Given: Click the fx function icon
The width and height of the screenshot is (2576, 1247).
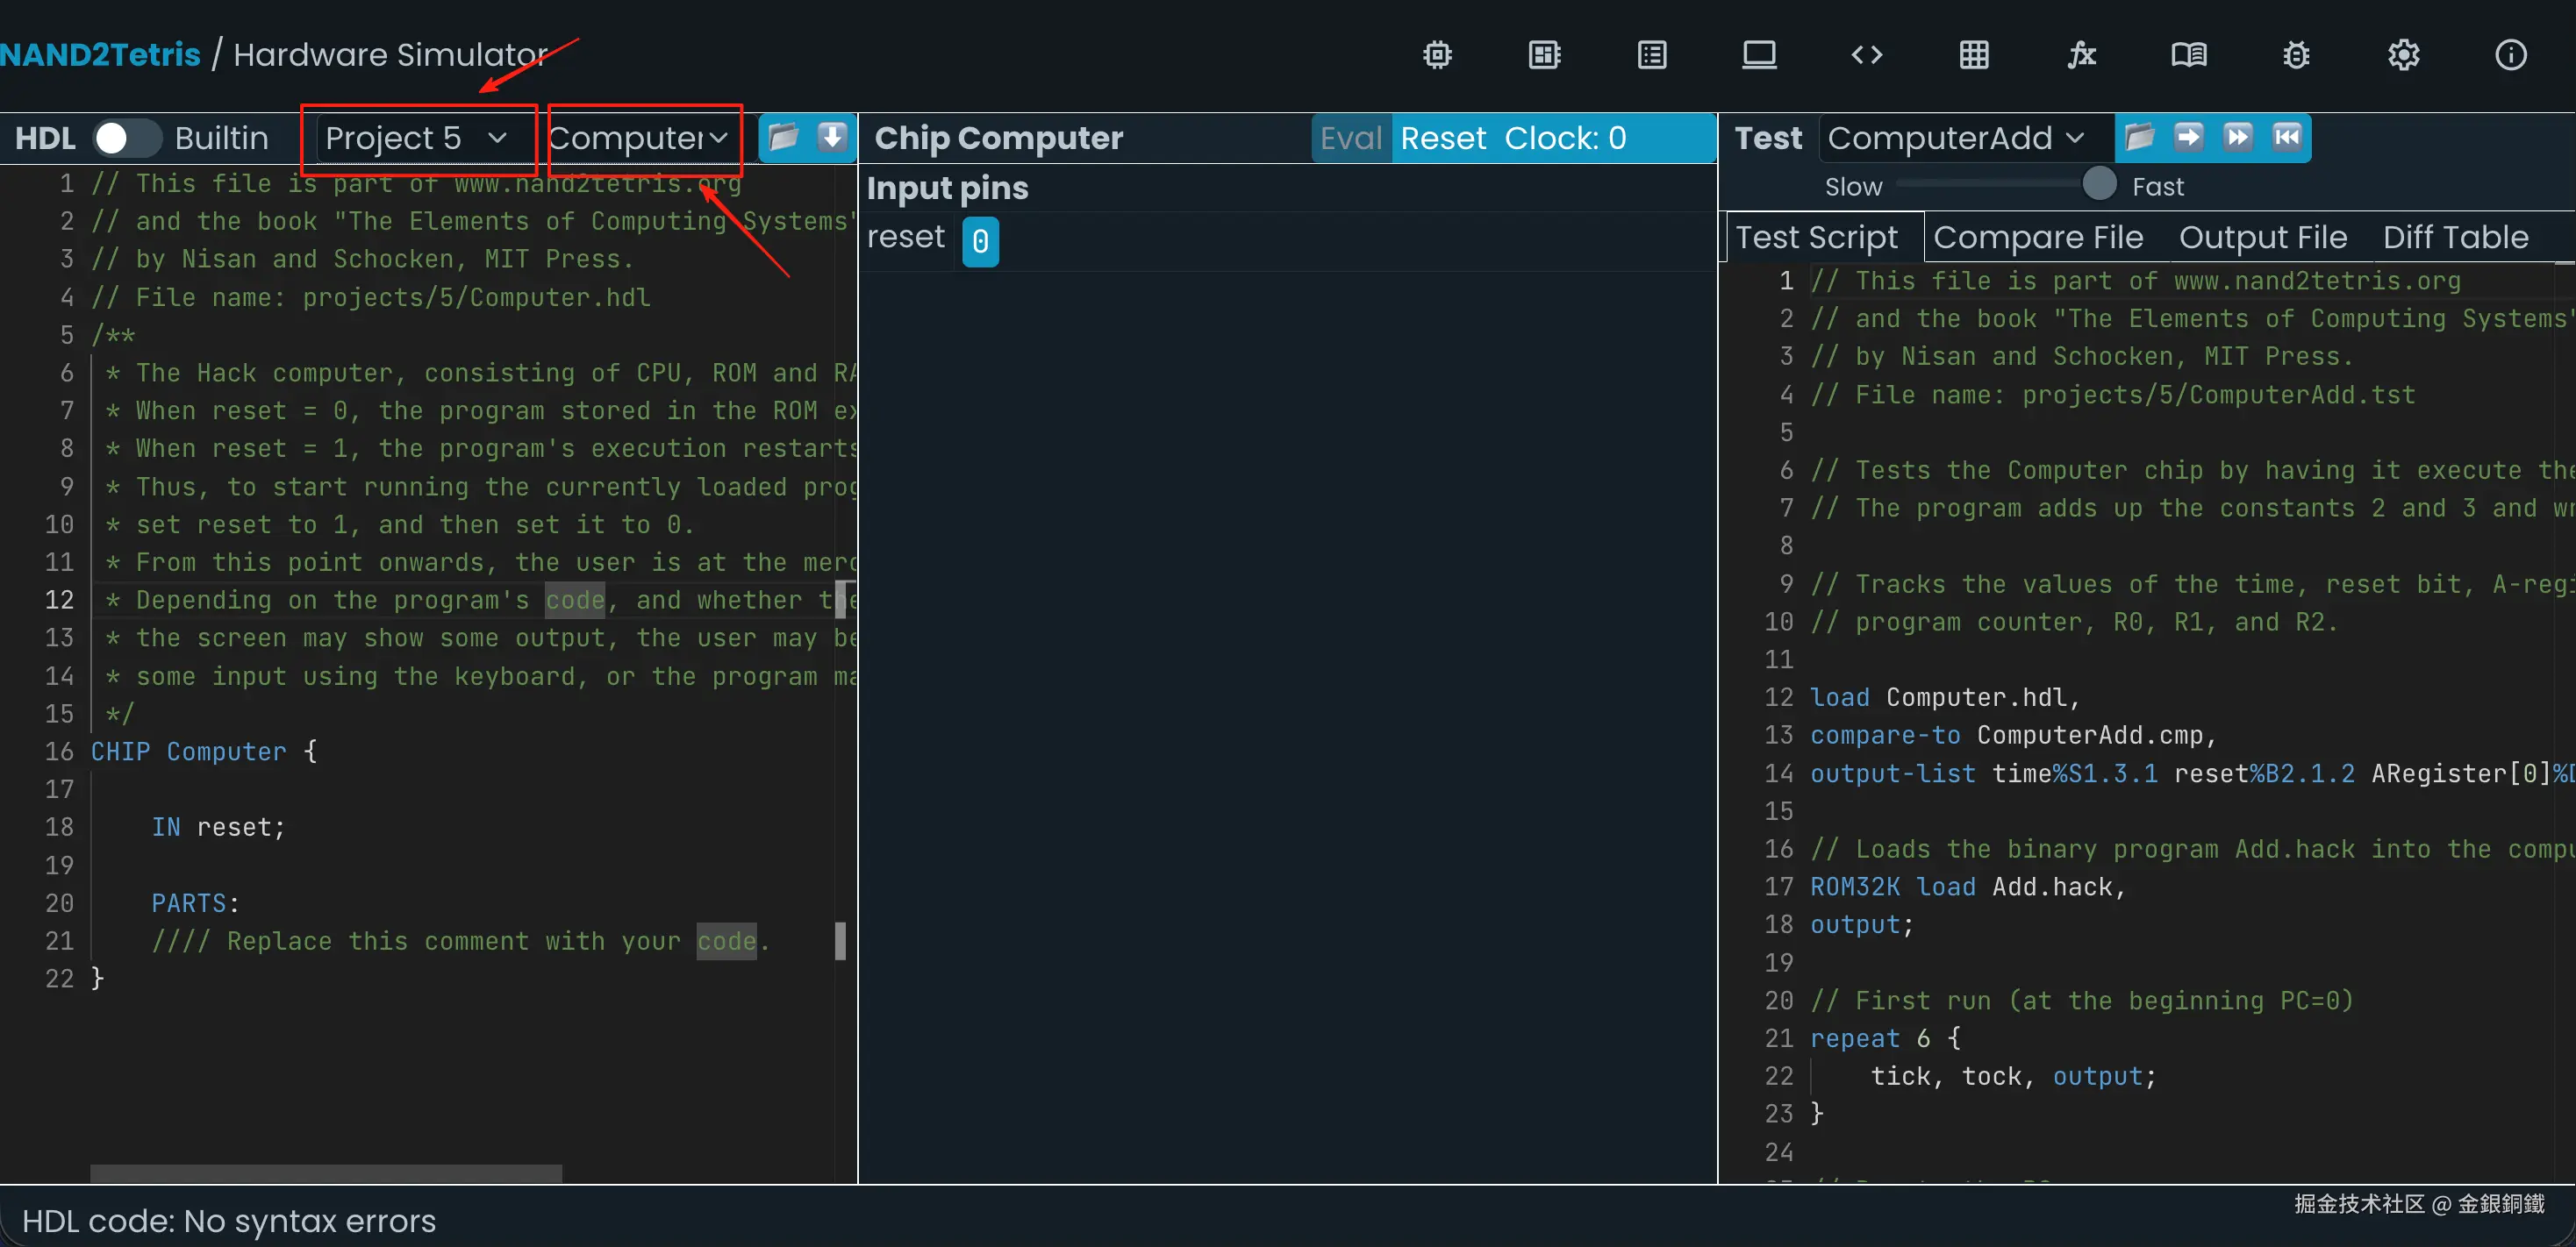Looking at the screenshot, I should point(2081,55).
